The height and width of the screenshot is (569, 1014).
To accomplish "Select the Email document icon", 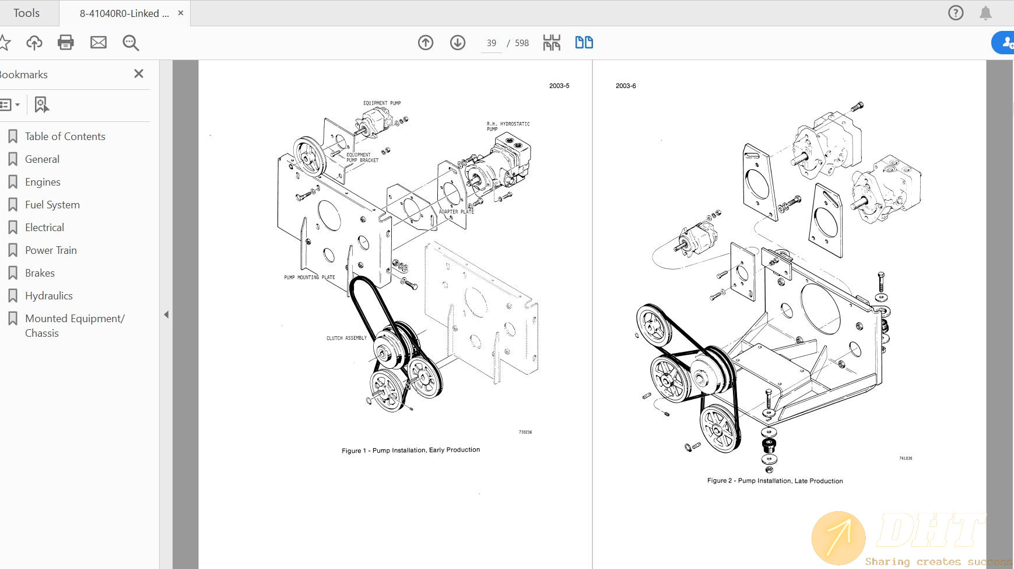I will click(x=98, y=42).
